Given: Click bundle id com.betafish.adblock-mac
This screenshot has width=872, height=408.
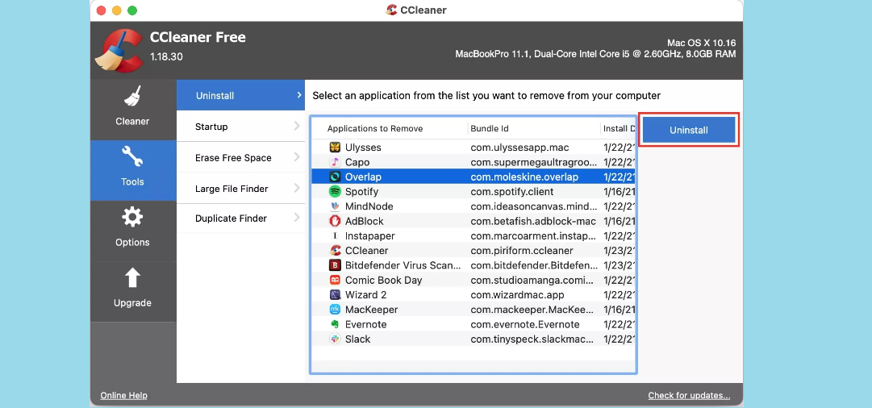Looking at the screenshot, I should tap(532, 221).
